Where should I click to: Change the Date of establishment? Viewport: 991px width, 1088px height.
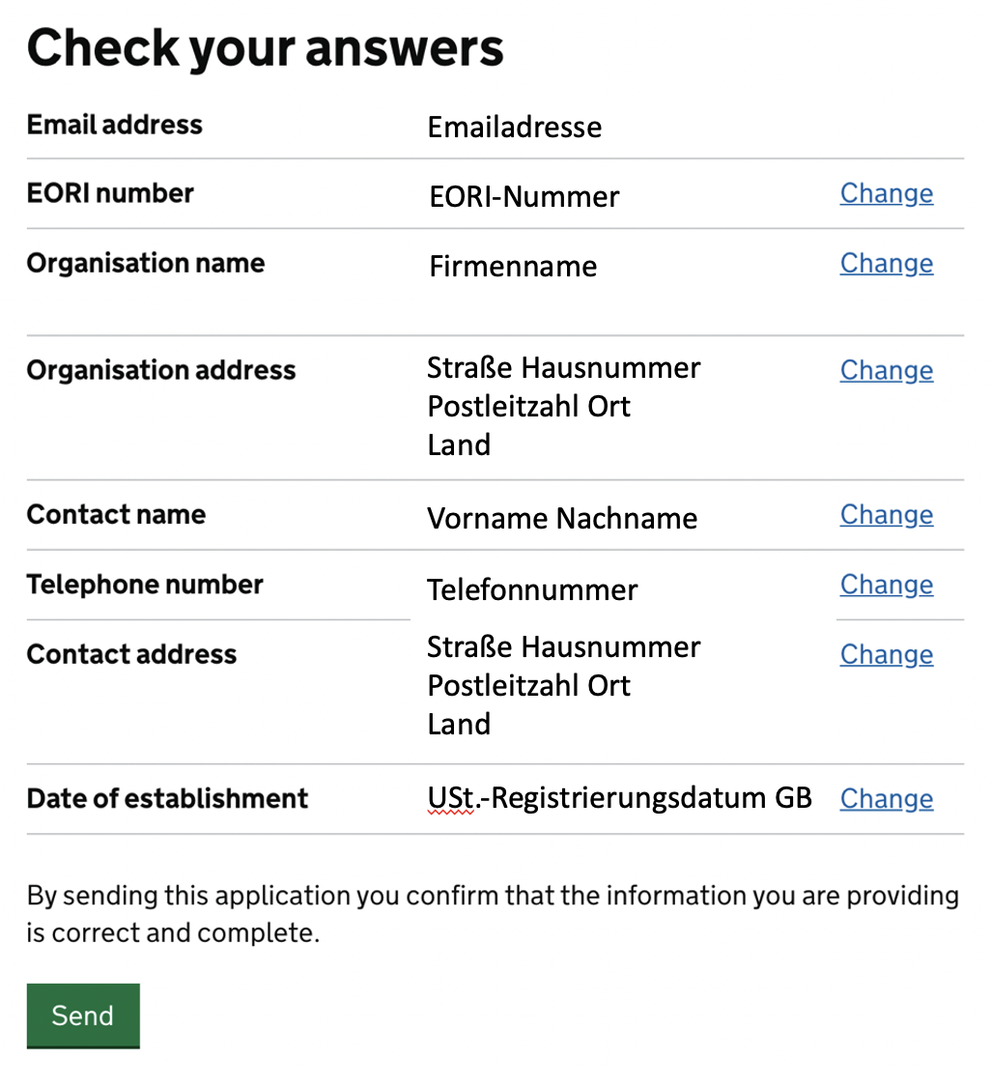[x=887, y=799]
